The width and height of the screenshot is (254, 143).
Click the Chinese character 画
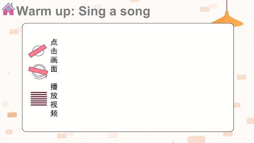54,60
